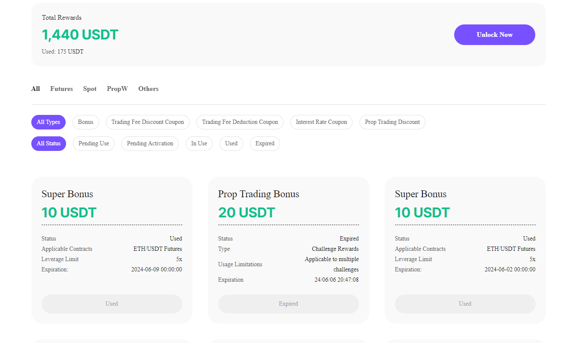585x343 pixels.
Task: Click the Used button on first Super Bonus card
Action: point(112,304)
